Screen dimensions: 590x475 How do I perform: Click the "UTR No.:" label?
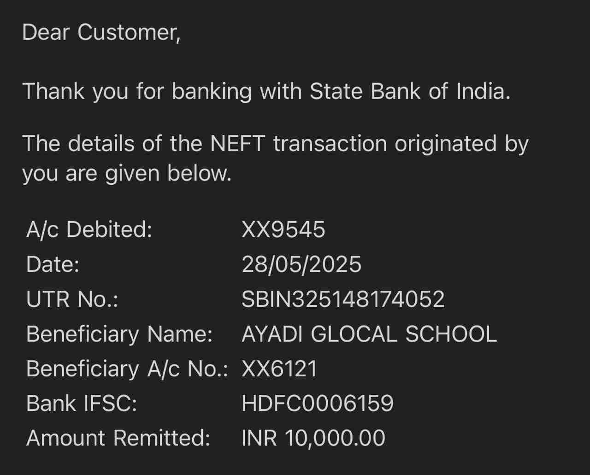click(72, 299)
